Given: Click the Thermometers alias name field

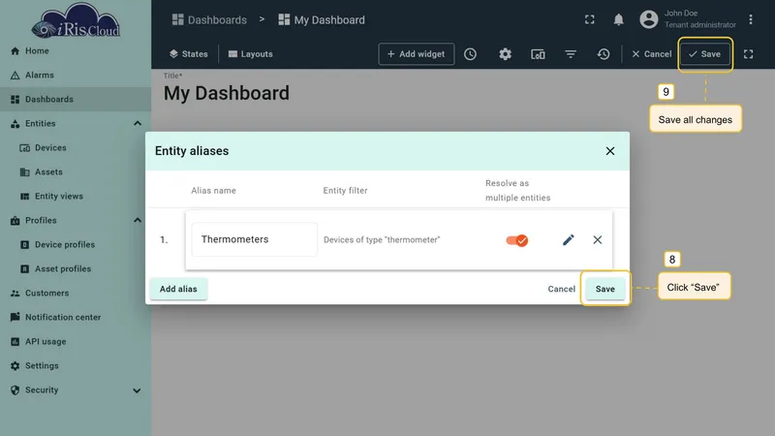Looking at the screenshot, I should click(x=255, y=239).
